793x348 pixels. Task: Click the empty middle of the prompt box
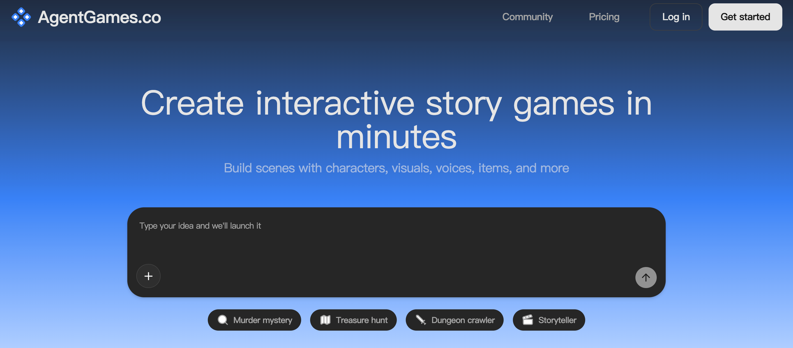click(x=396, y=252)
